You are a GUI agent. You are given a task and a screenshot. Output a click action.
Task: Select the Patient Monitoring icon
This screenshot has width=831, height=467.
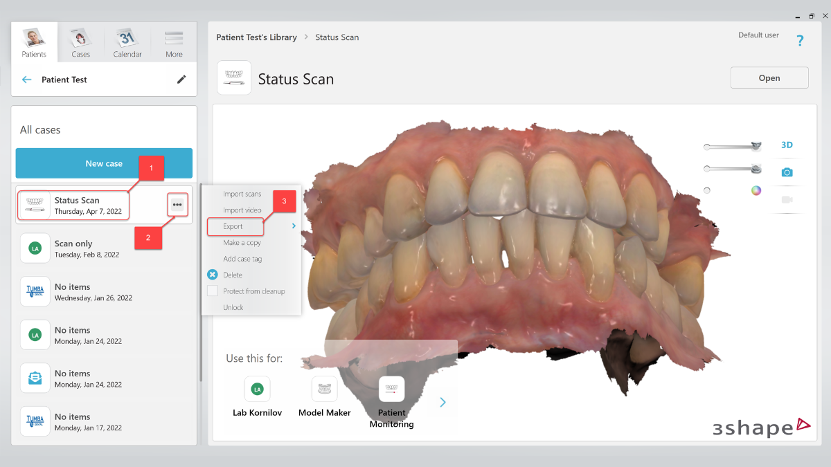[x=391, y=390]
